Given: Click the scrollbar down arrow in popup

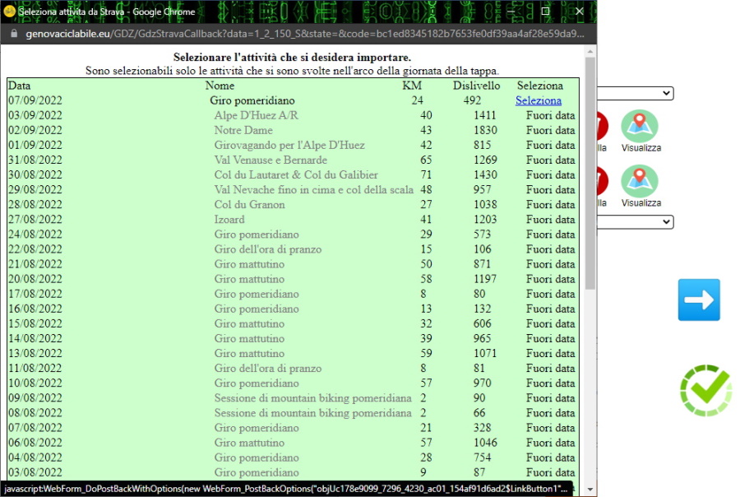Looking at the screenshot, I should [590, 490].
